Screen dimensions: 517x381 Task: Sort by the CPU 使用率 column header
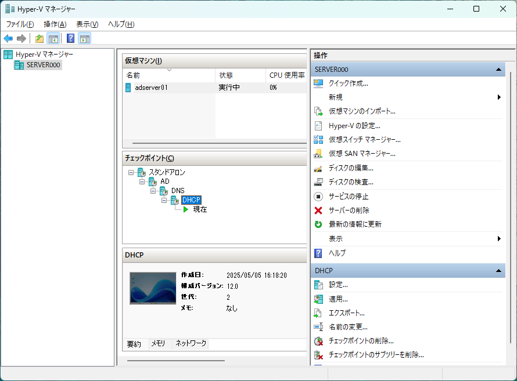click(286, 75)
